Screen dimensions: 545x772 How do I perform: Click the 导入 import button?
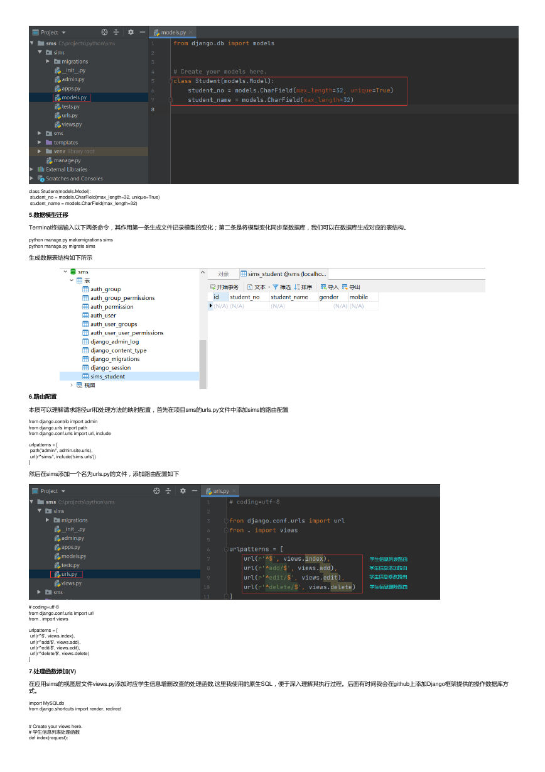pyautogui.click(x=329, y=287)
